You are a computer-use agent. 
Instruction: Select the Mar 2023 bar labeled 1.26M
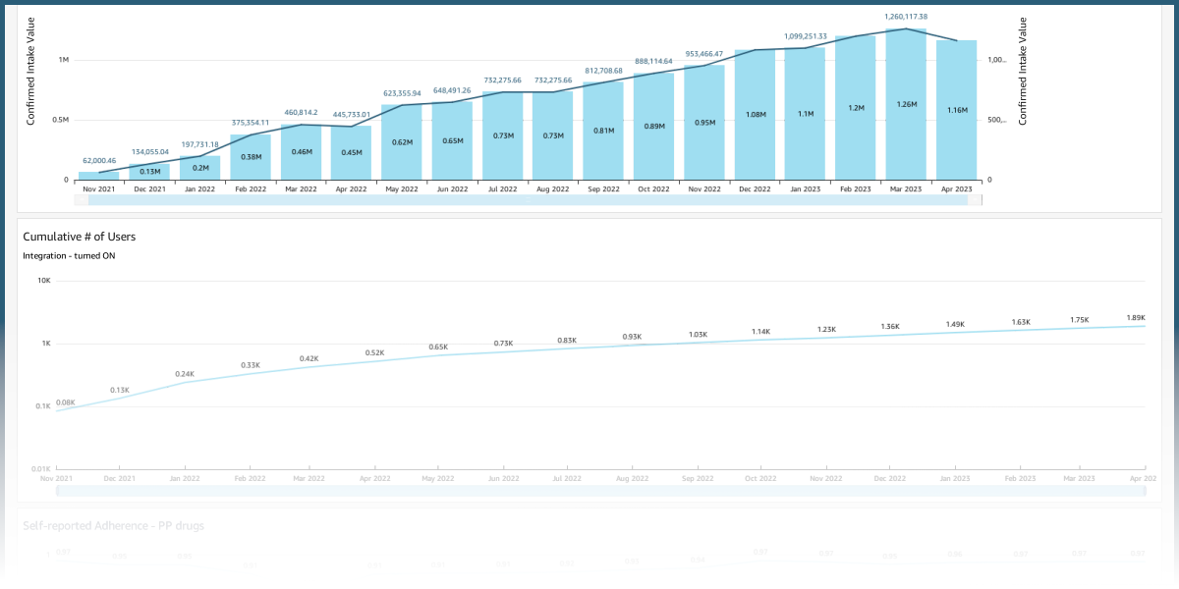(906, 104)
